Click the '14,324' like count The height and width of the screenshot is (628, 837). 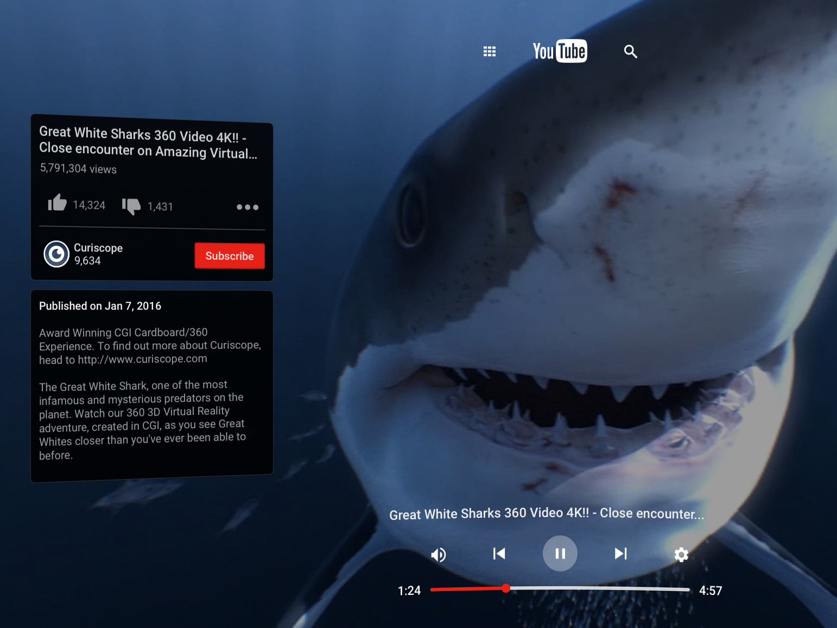pyautogui.click(x=89, y=205)
